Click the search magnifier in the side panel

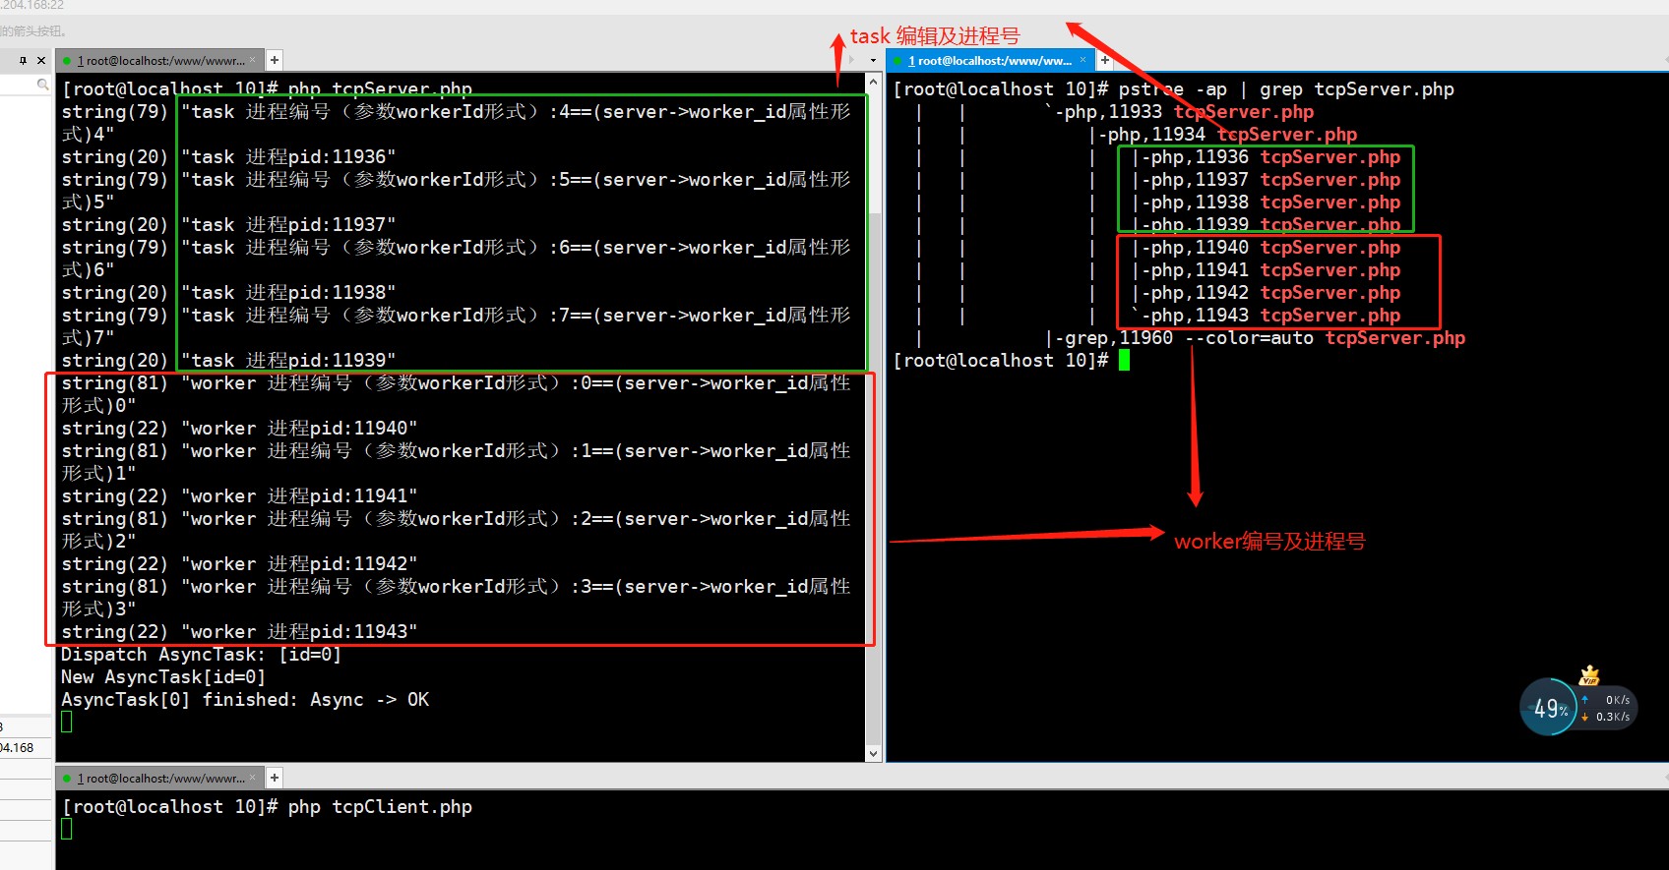42,86
